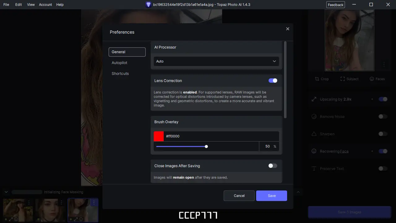Click the preview thumbnail in the right panel
Image resolution: width=396 pixels, height=223 pixels.
pyautogui.click(x=350, y=40)
